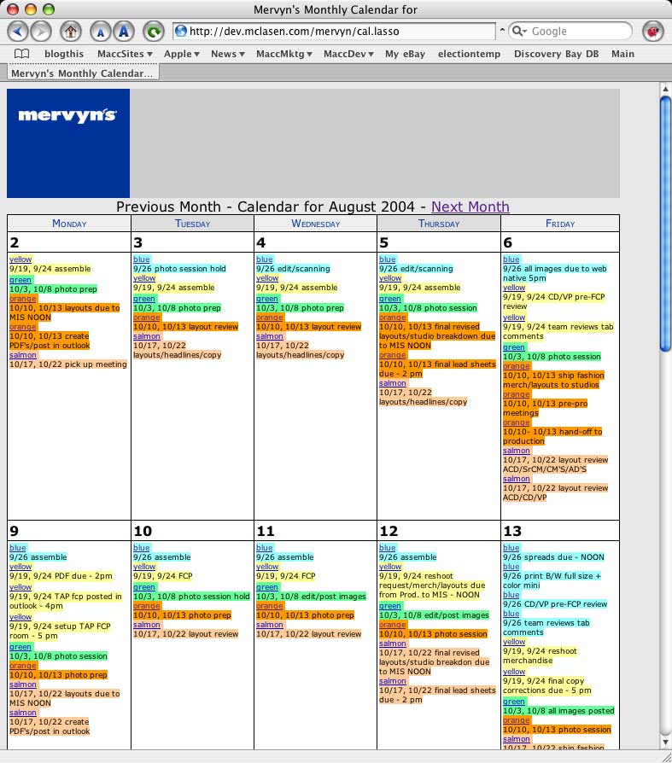Screen dimensions: 672x763
Task: Decrease text size with small A button
Action: point(100,32)
